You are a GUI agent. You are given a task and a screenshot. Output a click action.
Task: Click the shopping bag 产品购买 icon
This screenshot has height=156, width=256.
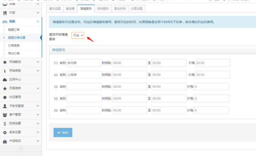[x=5, y=141]
